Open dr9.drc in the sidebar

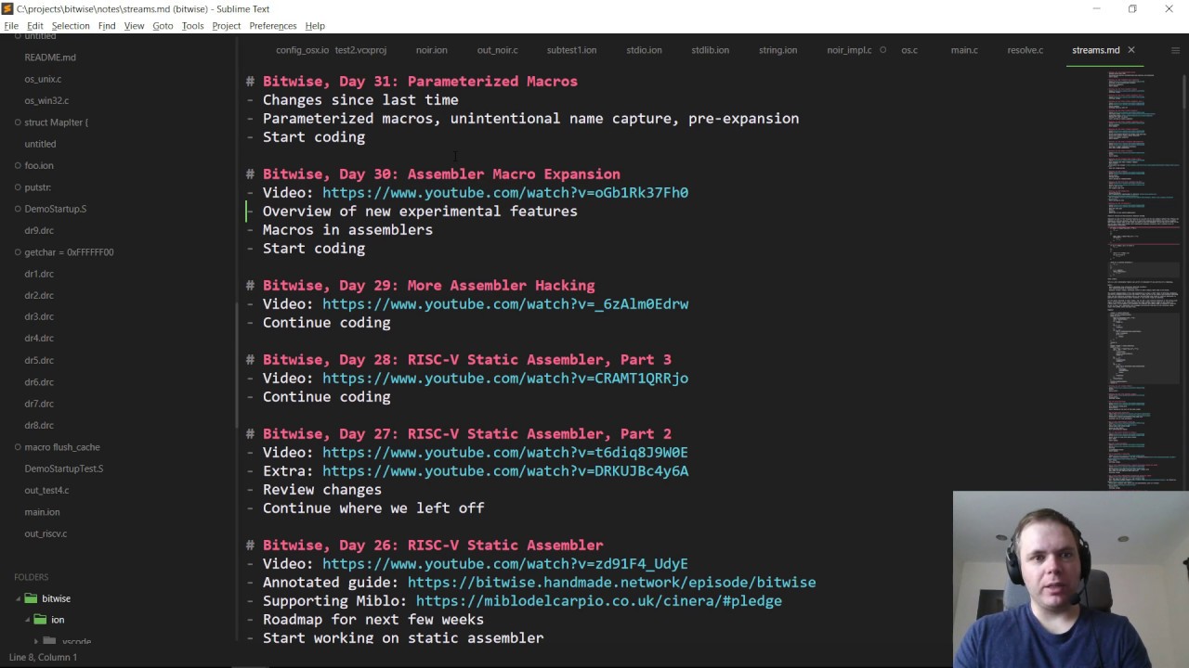pyautogui.click(x=39, y=230)
